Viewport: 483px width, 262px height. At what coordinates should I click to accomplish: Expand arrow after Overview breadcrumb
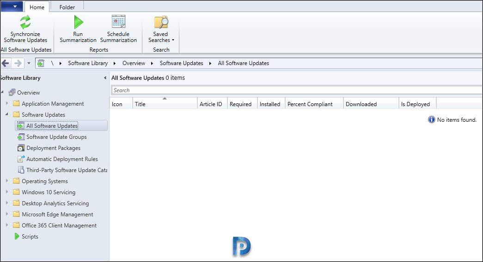click(152, 63)
